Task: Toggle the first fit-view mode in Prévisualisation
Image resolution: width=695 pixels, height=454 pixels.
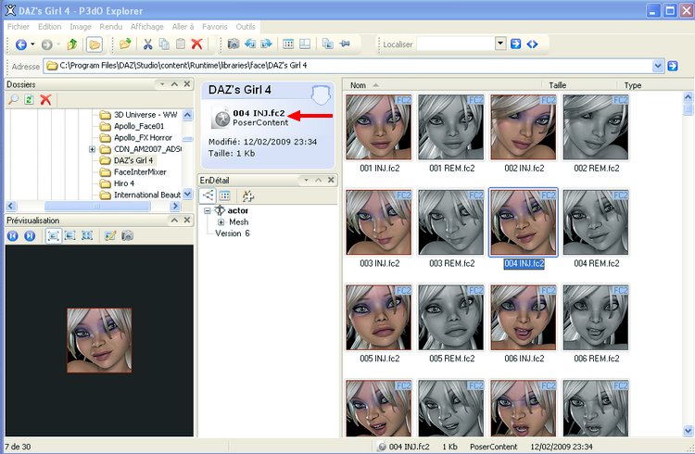Action: 53,236
